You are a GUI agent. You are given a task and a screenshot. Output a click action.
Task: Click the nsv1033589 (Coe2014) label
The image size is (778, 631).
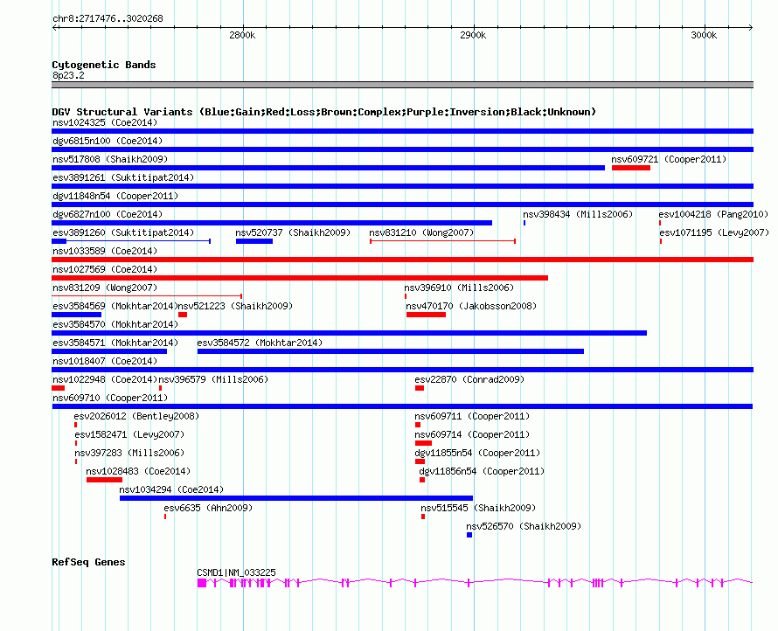click(x=105, y=251)
